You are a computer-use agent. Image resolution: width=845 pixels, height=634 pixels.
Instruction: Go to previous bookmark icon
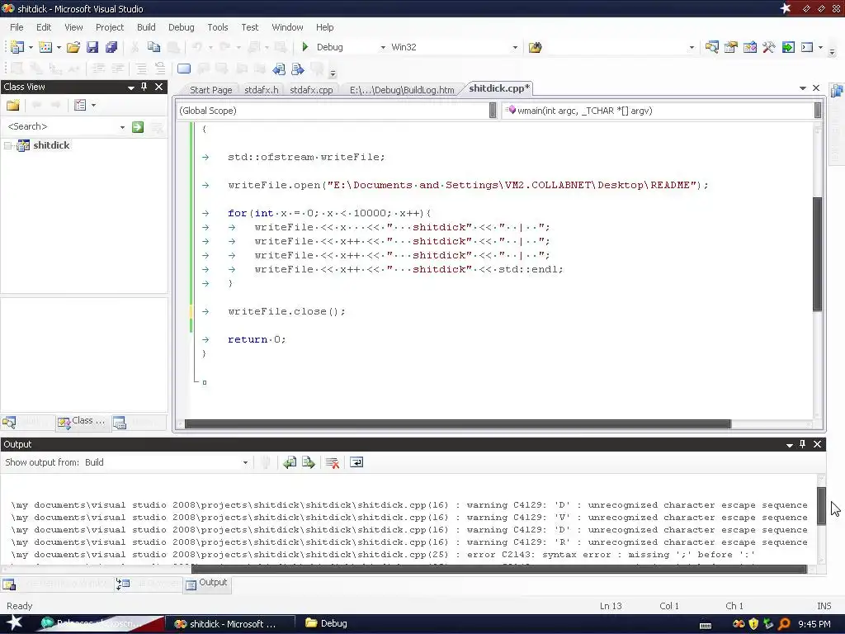click(279, 69)
